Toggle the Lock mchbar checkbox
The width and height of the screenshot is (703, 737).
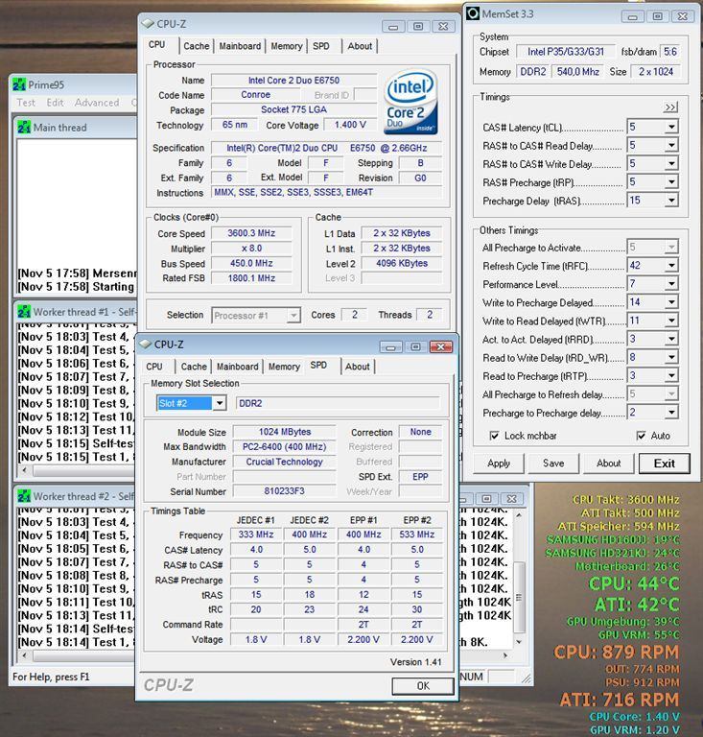point(494,436)
